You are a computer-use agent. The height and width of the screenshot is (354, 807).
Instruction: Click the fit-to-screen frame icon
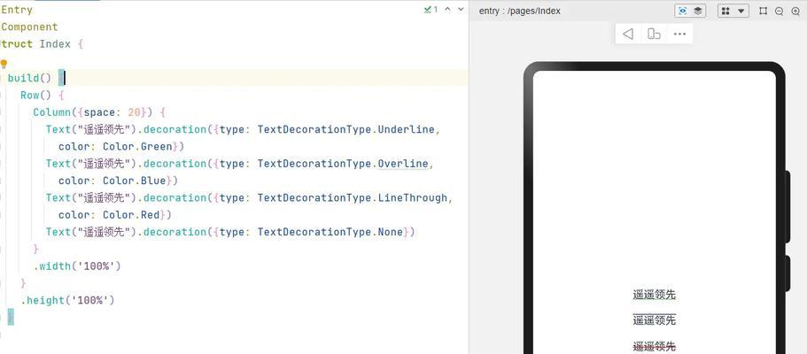(764, 11)
